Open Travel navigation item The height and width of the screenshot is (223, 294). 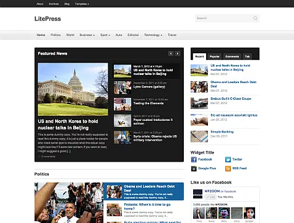[x=172, y=35]
